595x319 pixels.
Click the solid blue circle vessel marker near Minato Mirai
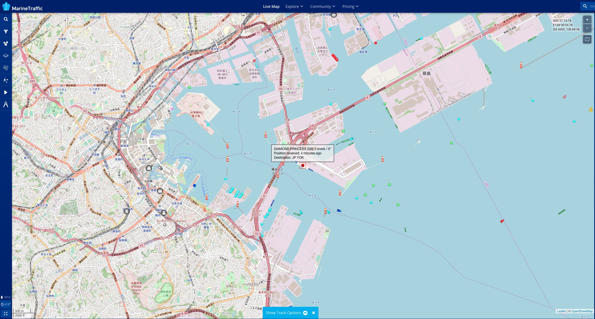[x=195, y=186]
